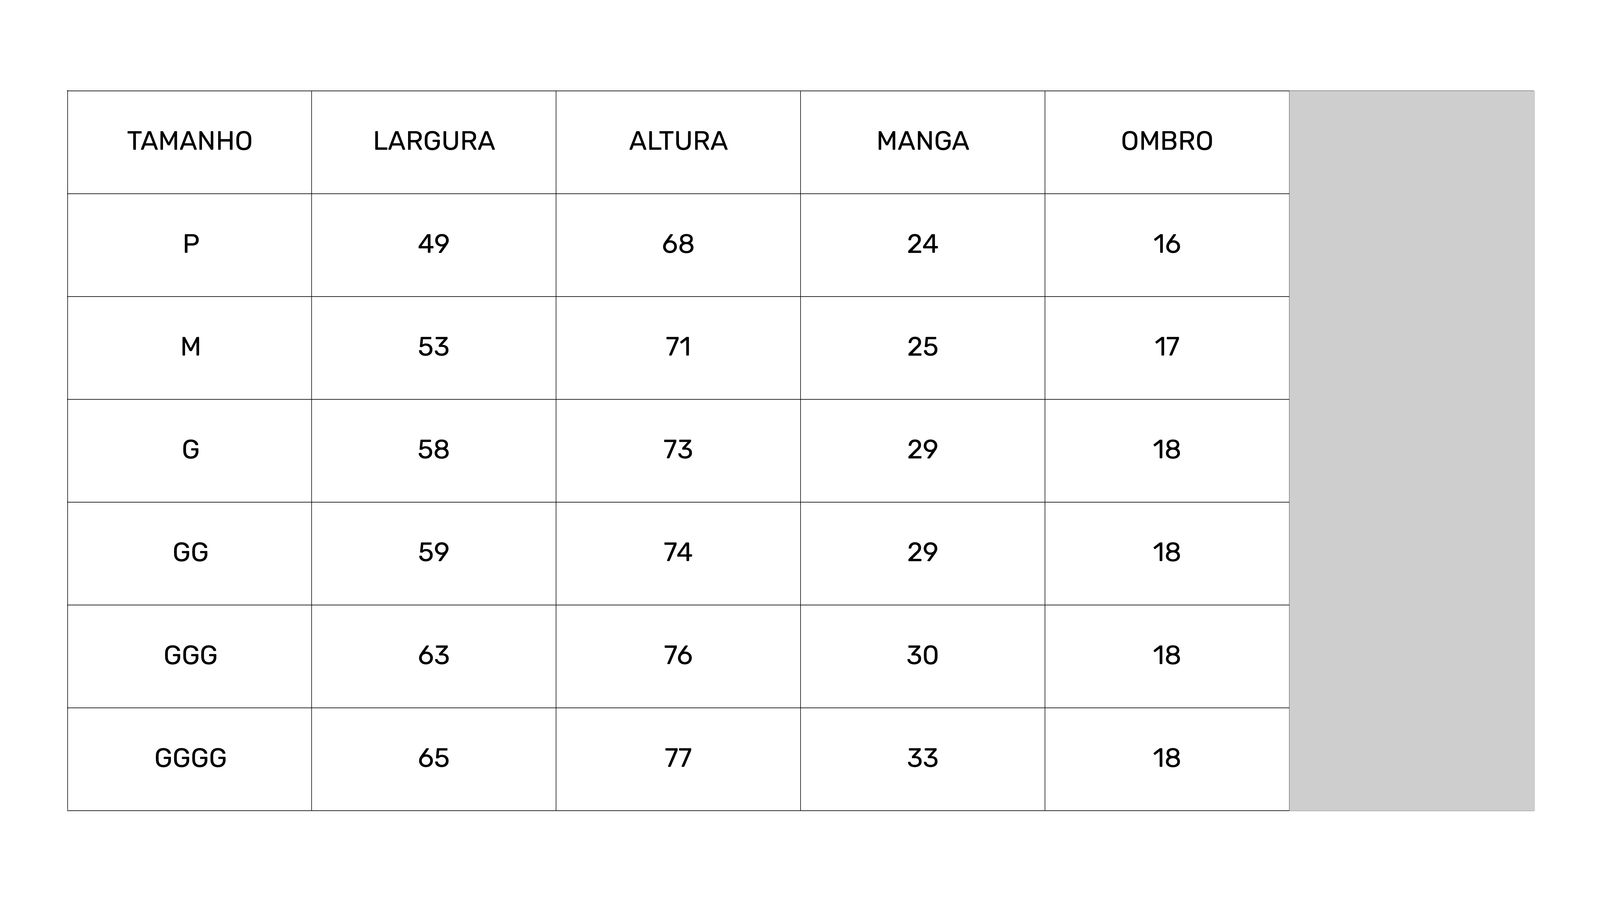
Task: Click the manga value 24
Action: [x=922, y=245]
